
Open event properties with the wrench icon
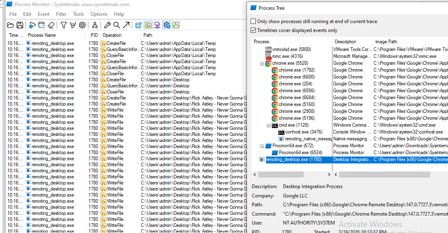[107, 25]
